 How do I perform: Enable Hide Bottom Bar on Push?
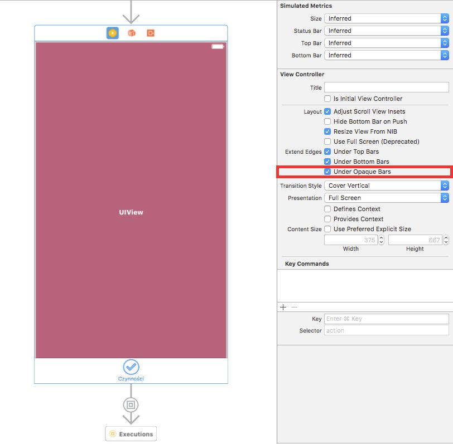(x=327, y=121)
